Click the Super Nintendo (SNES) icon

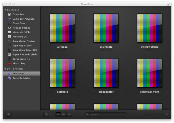click(x=9, y=54)
